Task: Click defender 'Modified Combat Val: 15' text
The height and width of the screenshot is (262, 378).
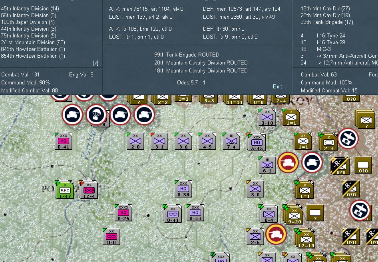Action: click(x=329, y=90)
